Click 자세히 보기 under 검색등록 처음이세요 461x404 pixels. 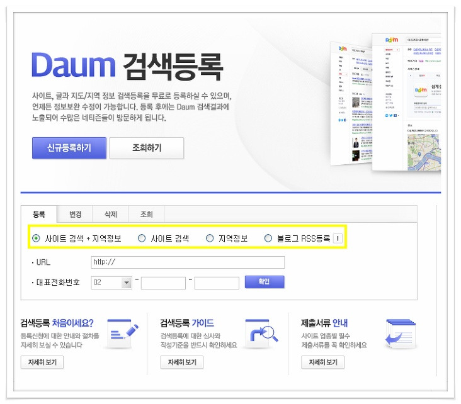coord(42,362)
